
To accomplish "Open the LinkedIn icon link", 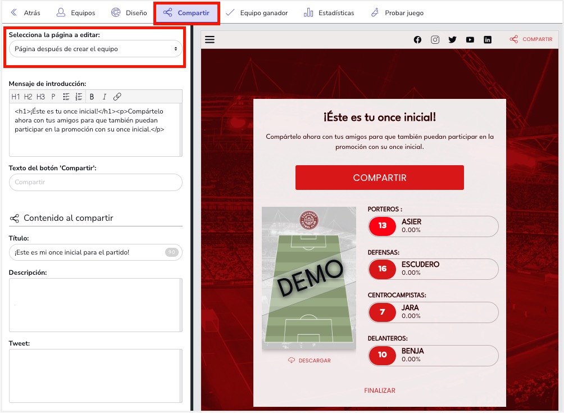I will pyautogui.click(x=488, y=39).
